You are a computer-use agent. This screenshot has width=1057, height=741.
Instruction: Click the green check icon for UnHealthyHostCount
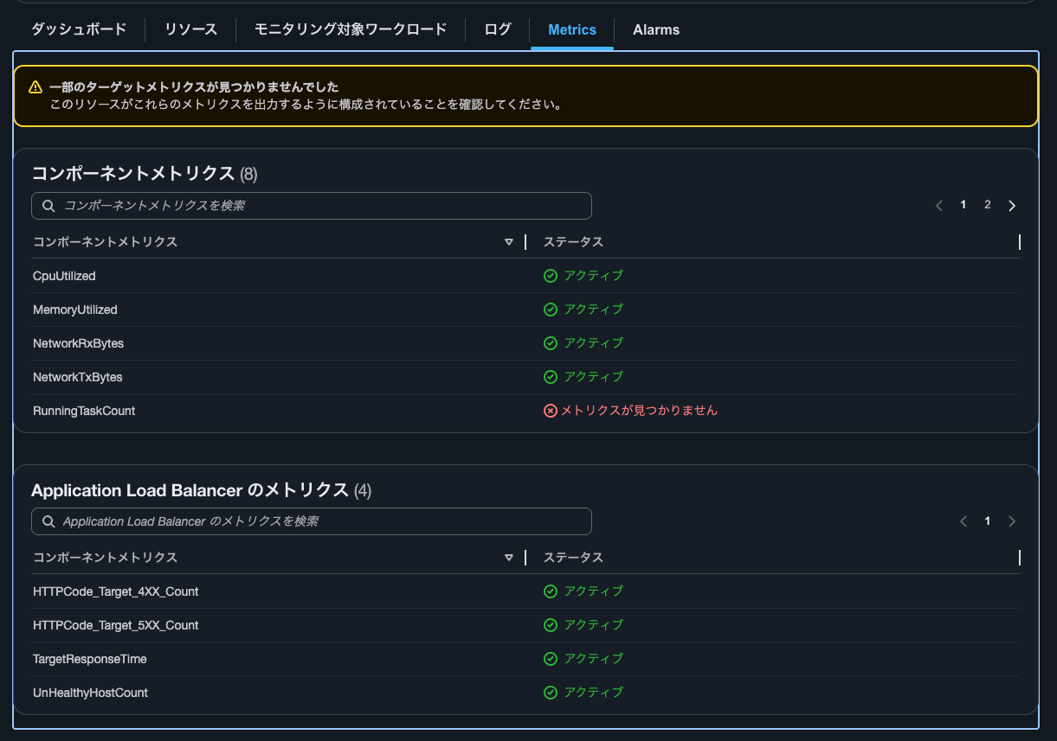click(550, 693)
